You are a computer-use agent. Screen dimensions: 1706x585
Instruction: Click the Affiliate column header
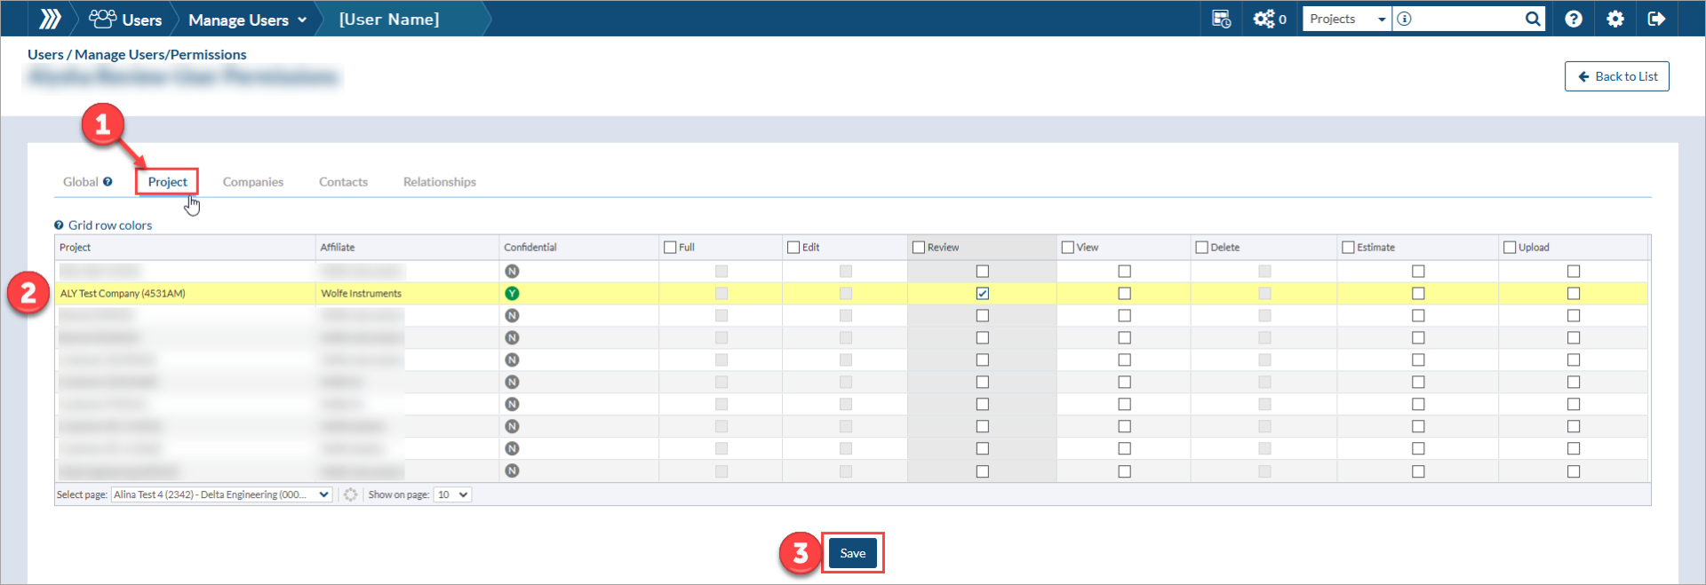pyautogui.click(x=407, y=248)
